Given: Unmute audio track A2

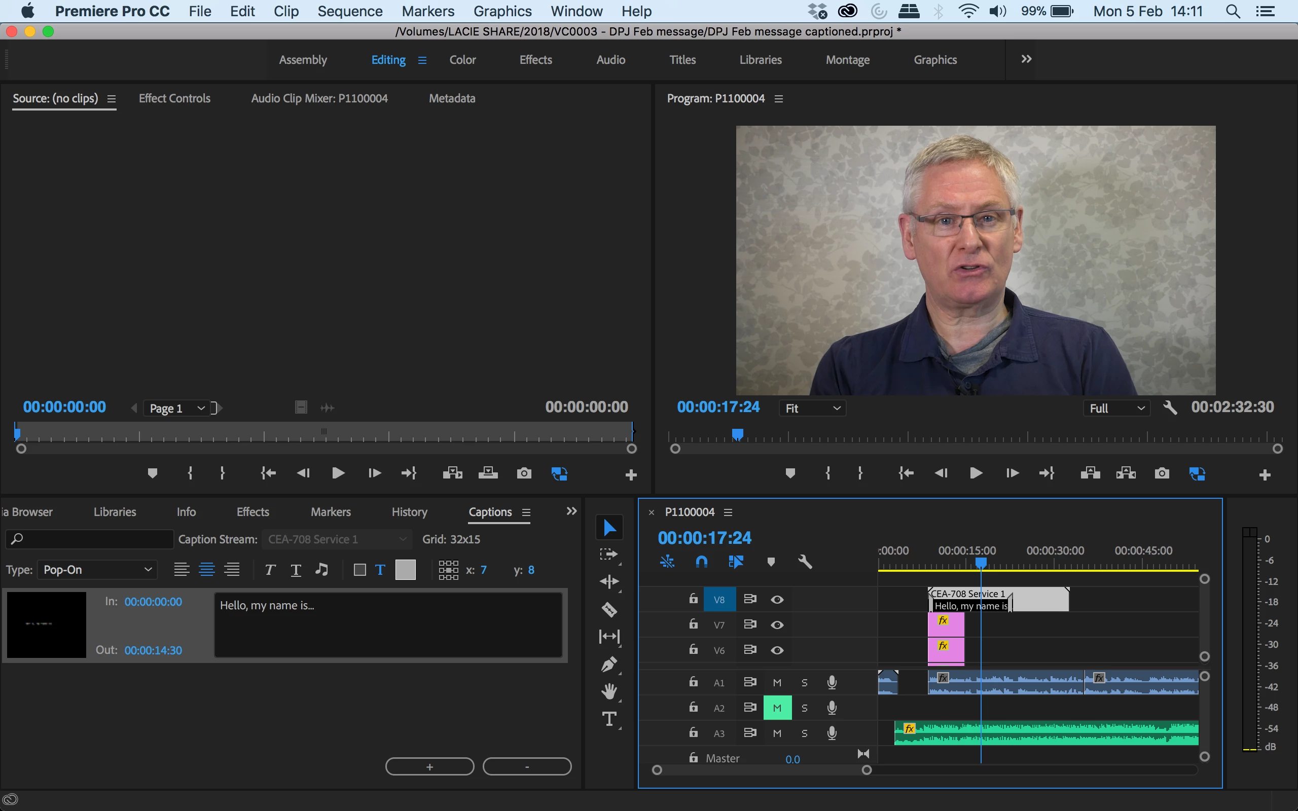Looking at the screenshot, I should coord(777,708).
